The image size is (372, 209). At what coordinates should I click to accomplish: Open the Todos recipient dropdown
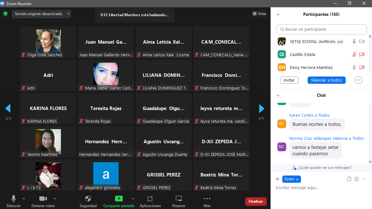(291, 179)
